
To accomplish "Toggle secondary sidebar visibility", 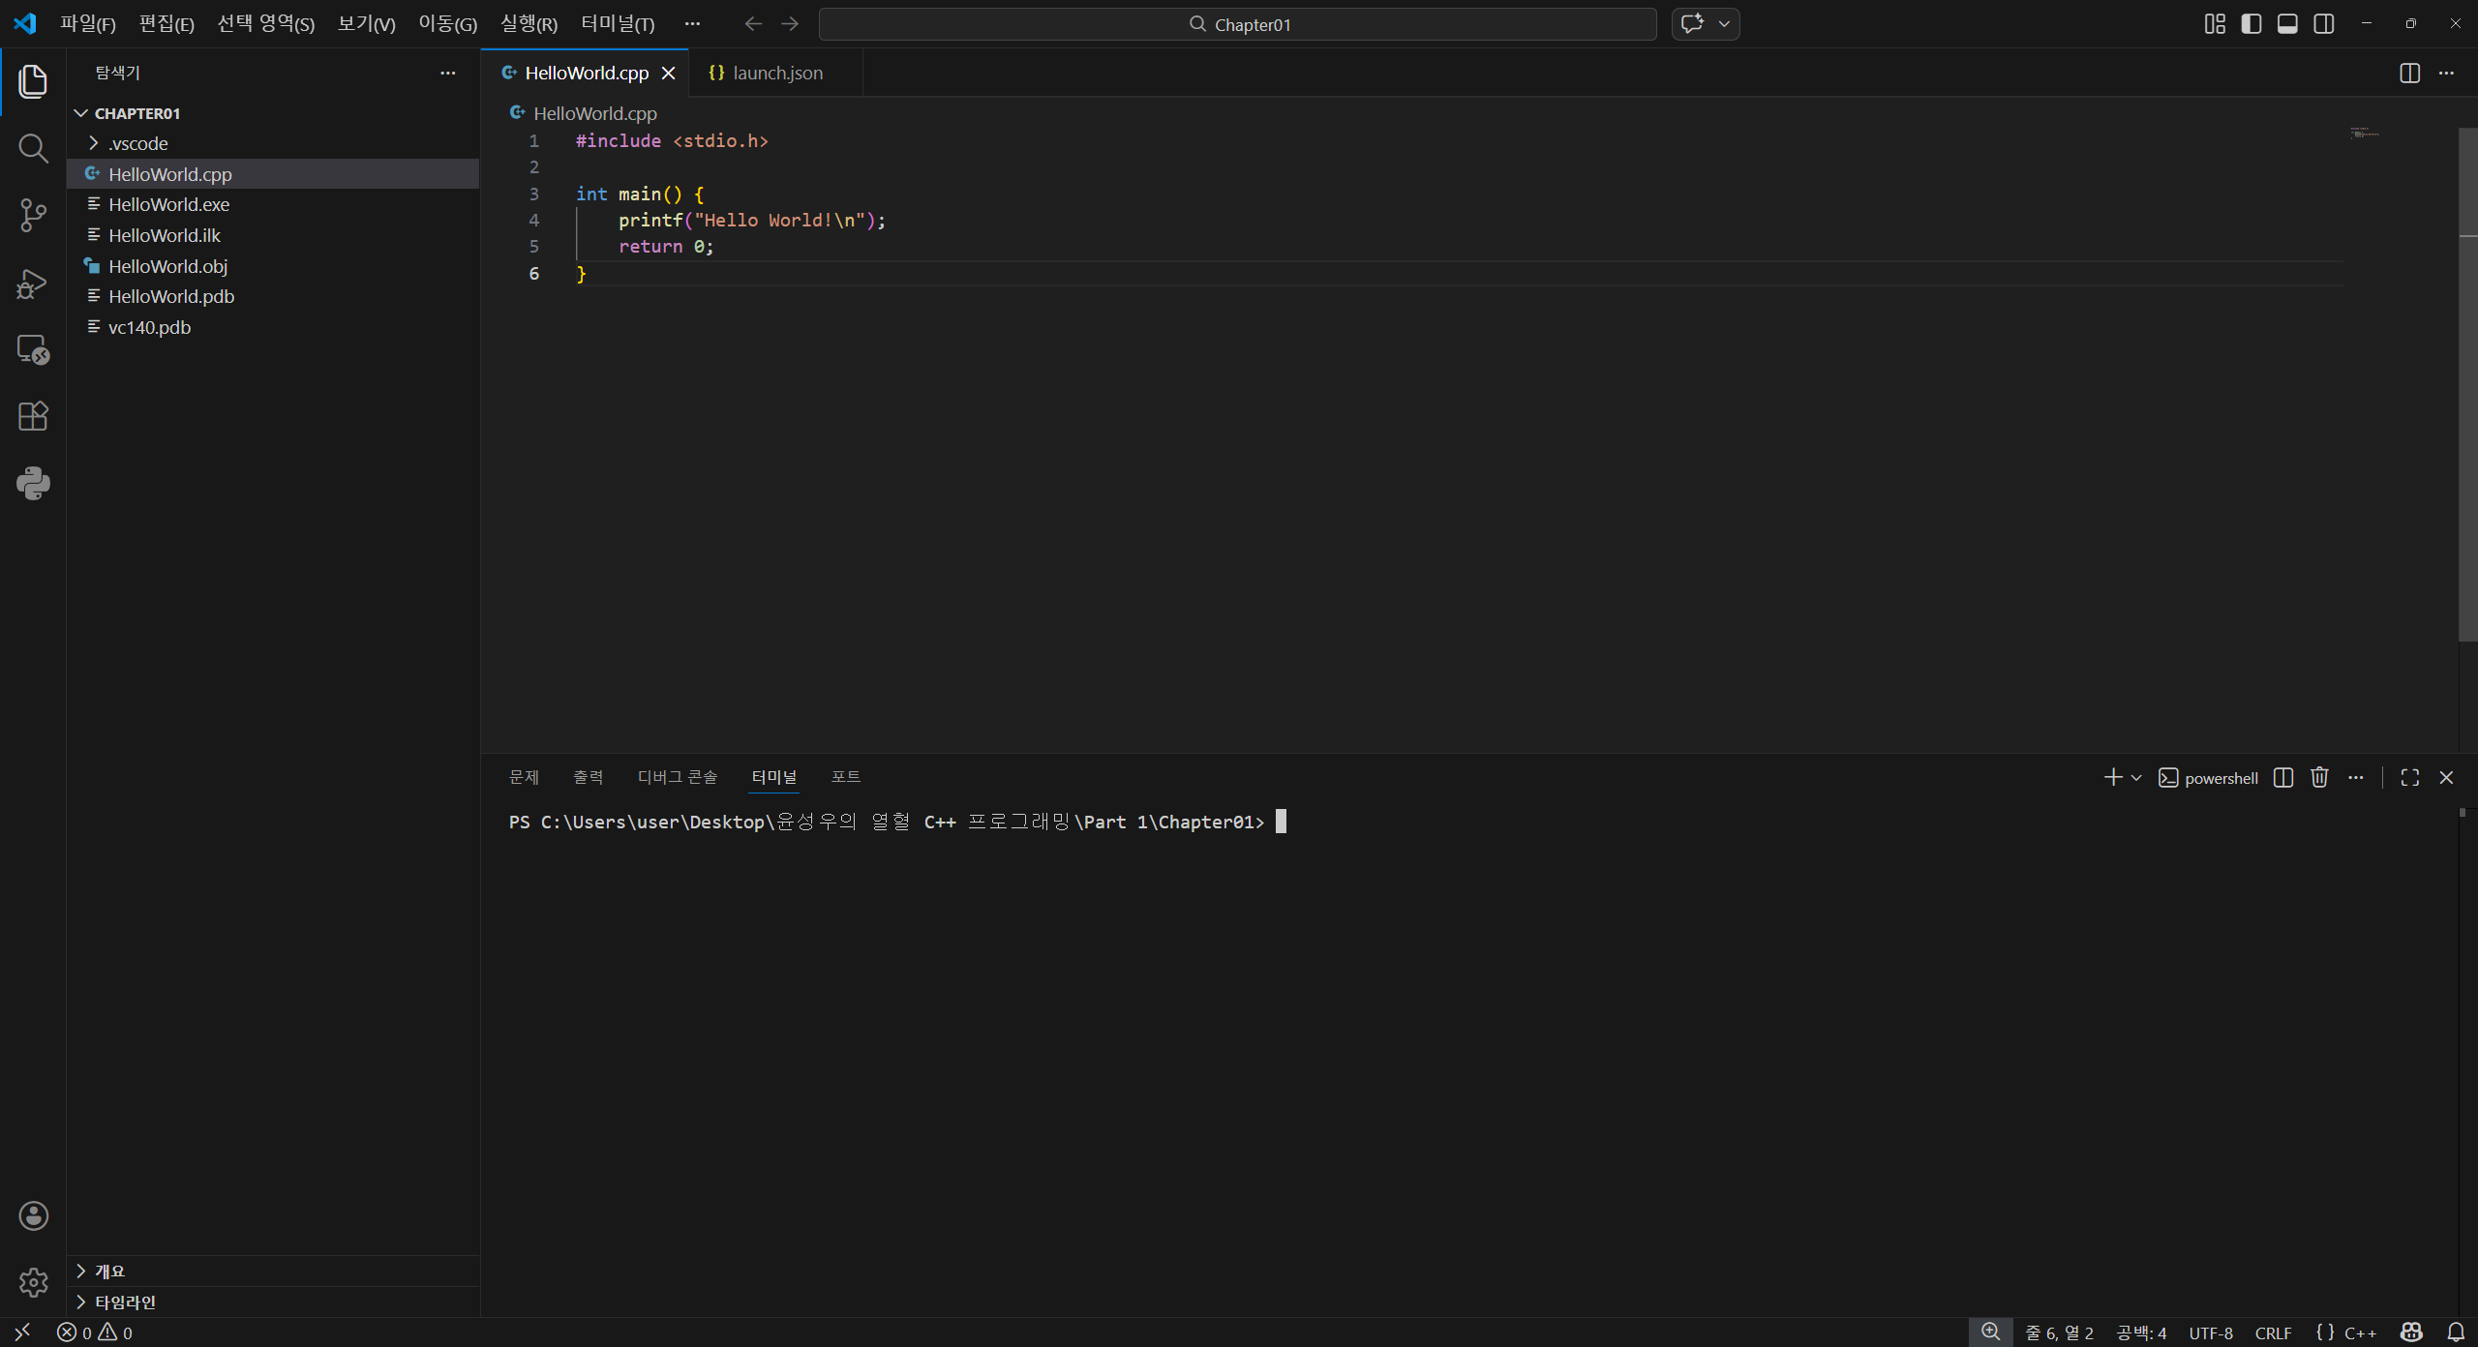I will [2324, 24].
